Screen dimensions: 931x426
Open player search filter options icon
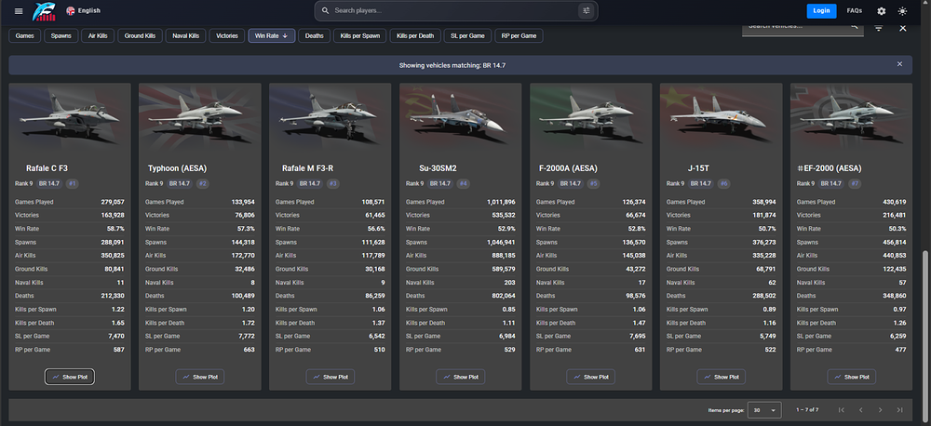[x=587, y=10]
